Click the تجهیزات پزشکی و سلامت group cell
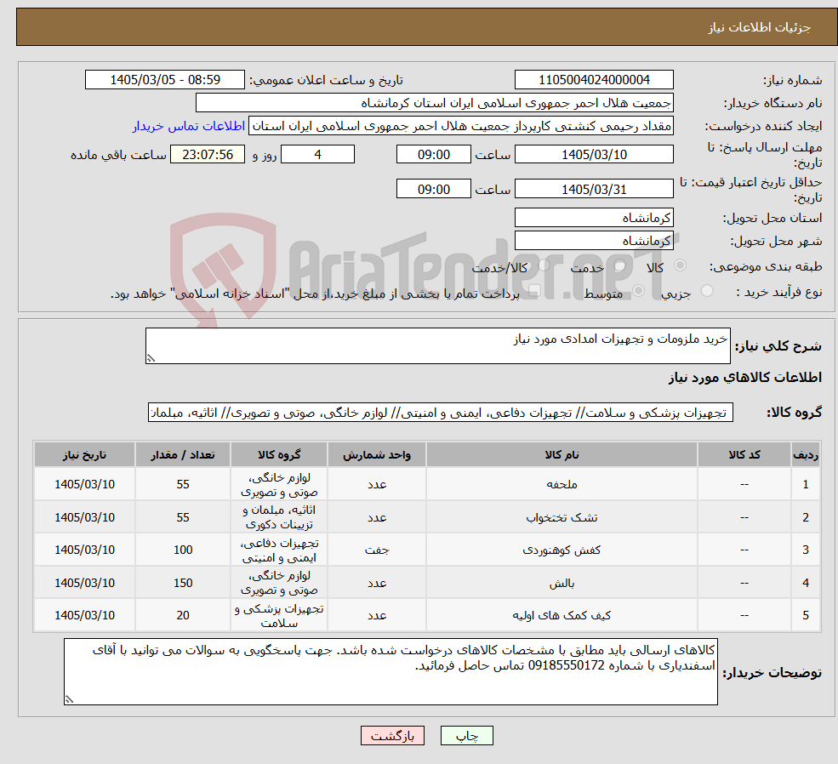This screenshot has height=764, width=838. coord(279,615)
